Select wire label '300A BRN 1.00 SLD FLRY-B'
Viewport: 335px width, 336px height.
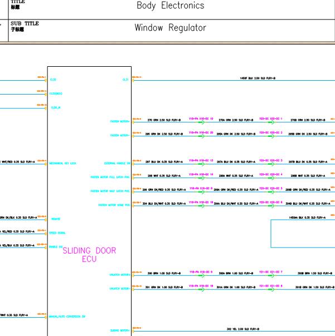pyautogui.click(x=236, y=273)
